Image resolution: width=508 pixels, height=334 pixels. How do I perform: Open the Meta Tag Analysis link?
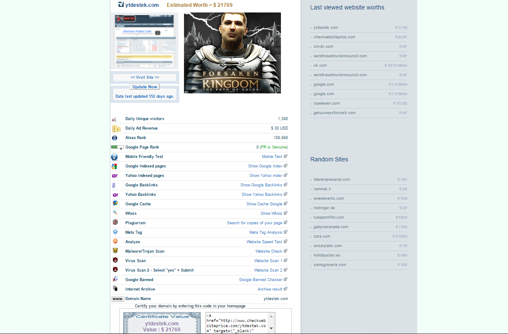(266, 232)
